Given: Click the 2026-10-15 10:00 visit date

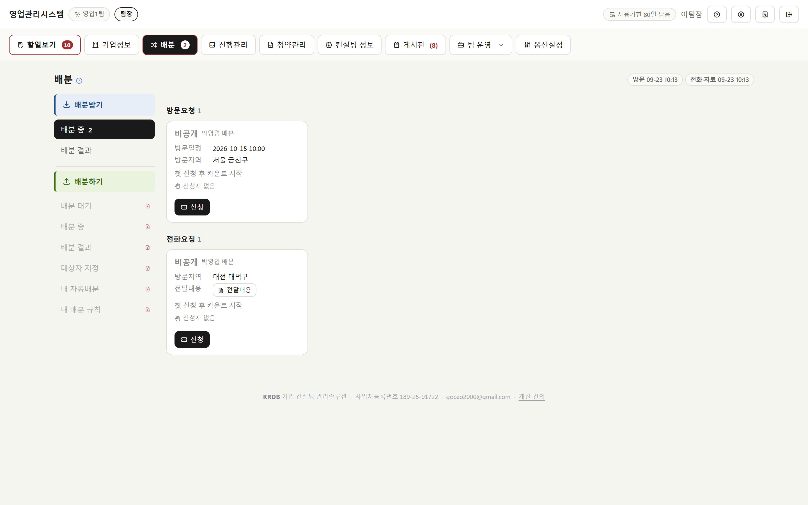Looking at the screenshot, I should (x=239, y=149).
